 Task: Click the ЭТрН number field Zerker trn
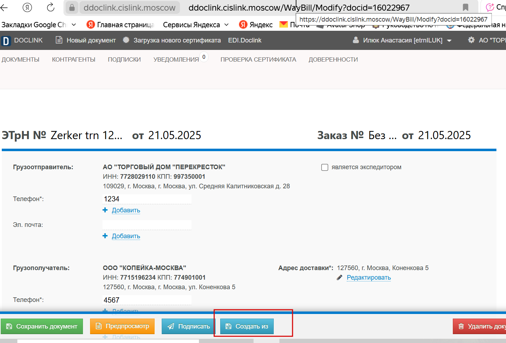tap(87, 135)
